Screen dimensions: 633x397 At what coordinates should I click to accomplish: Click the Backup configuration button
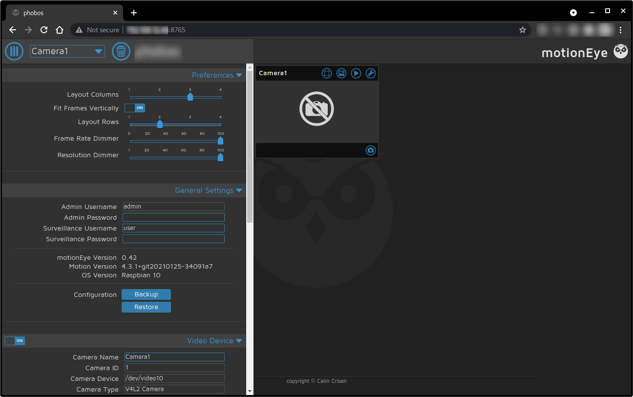(146, 294)
